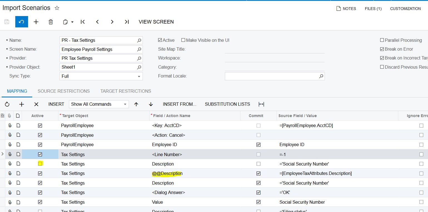
Task: Open FILES (1) attachments
Action: 373,9
